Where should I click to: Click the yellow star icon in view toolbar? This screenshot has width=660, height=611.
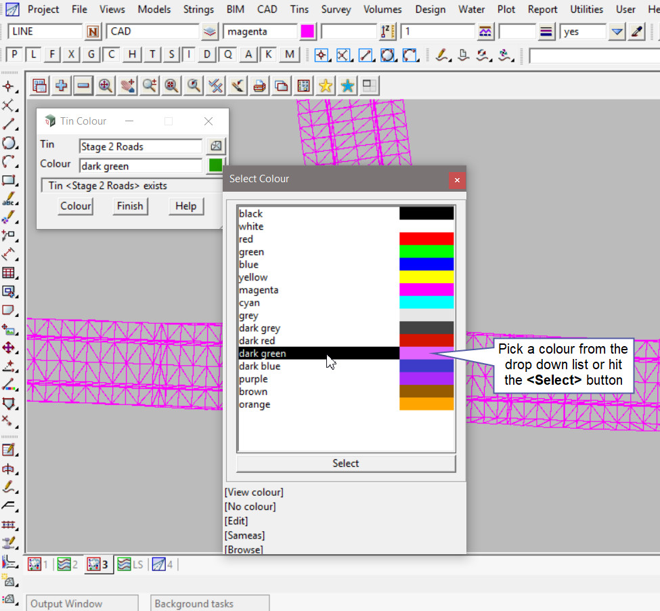pyautogui.click(x=326, y=85)
